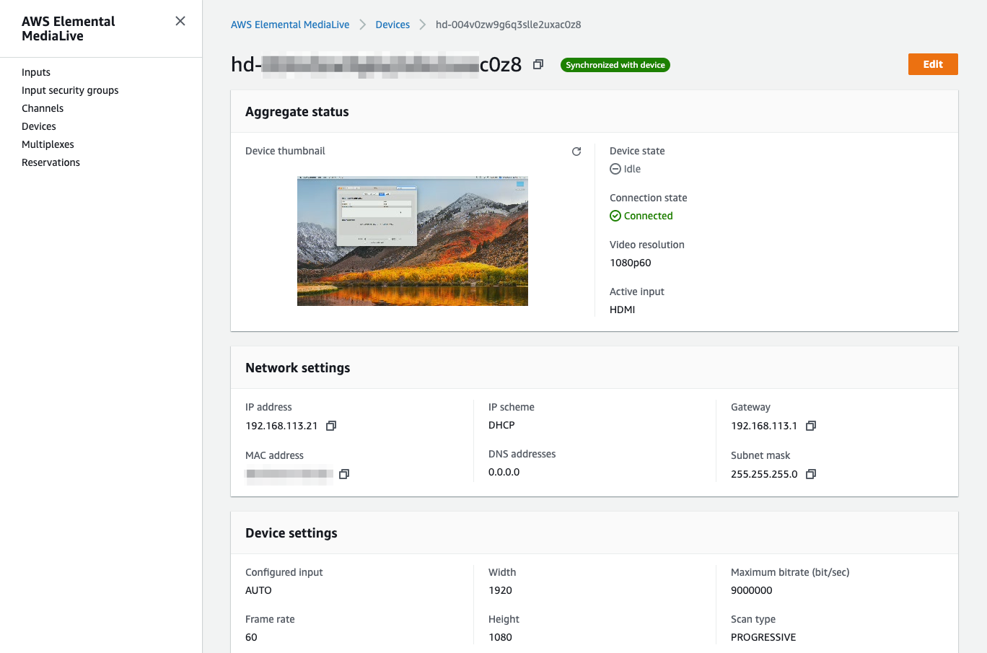Copy the IP address 192.168.113.21
987x653 pixels.
pos(330,426)
